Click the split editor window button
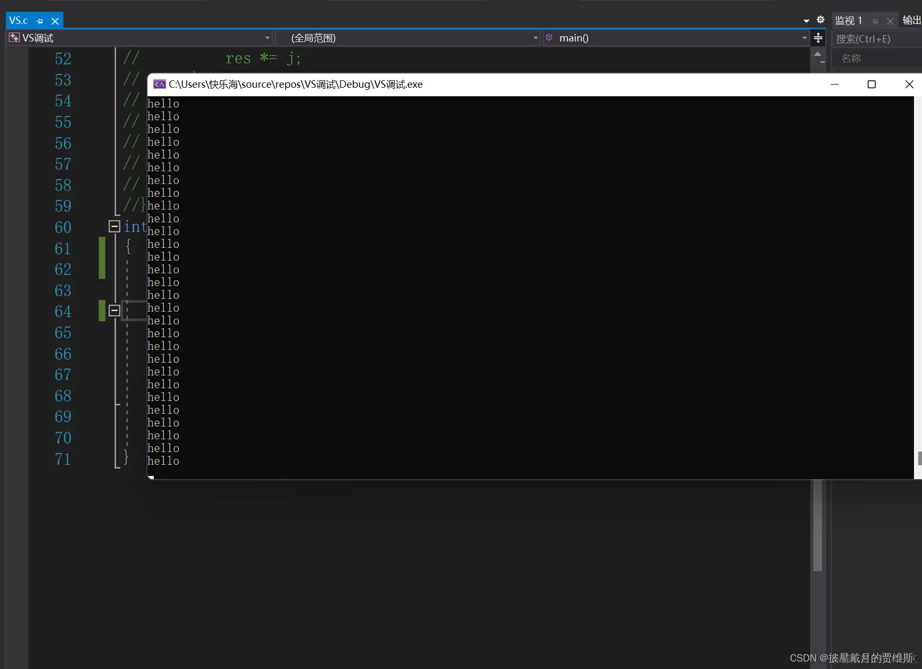The width and height of the screenshot is (922, 669). tap(818, 38)
